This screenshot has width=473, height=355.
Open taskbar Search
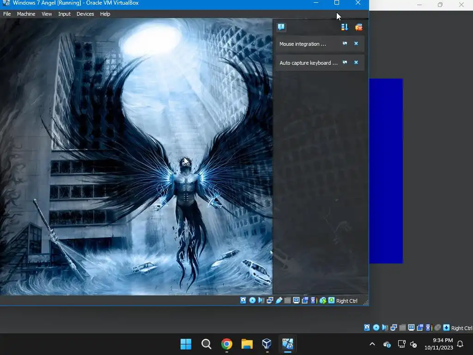coord(206,344)
